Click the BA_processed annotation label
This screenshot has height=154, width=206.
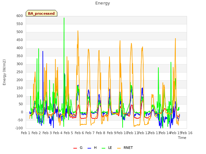pyautogui.click(x=42, y=13)
